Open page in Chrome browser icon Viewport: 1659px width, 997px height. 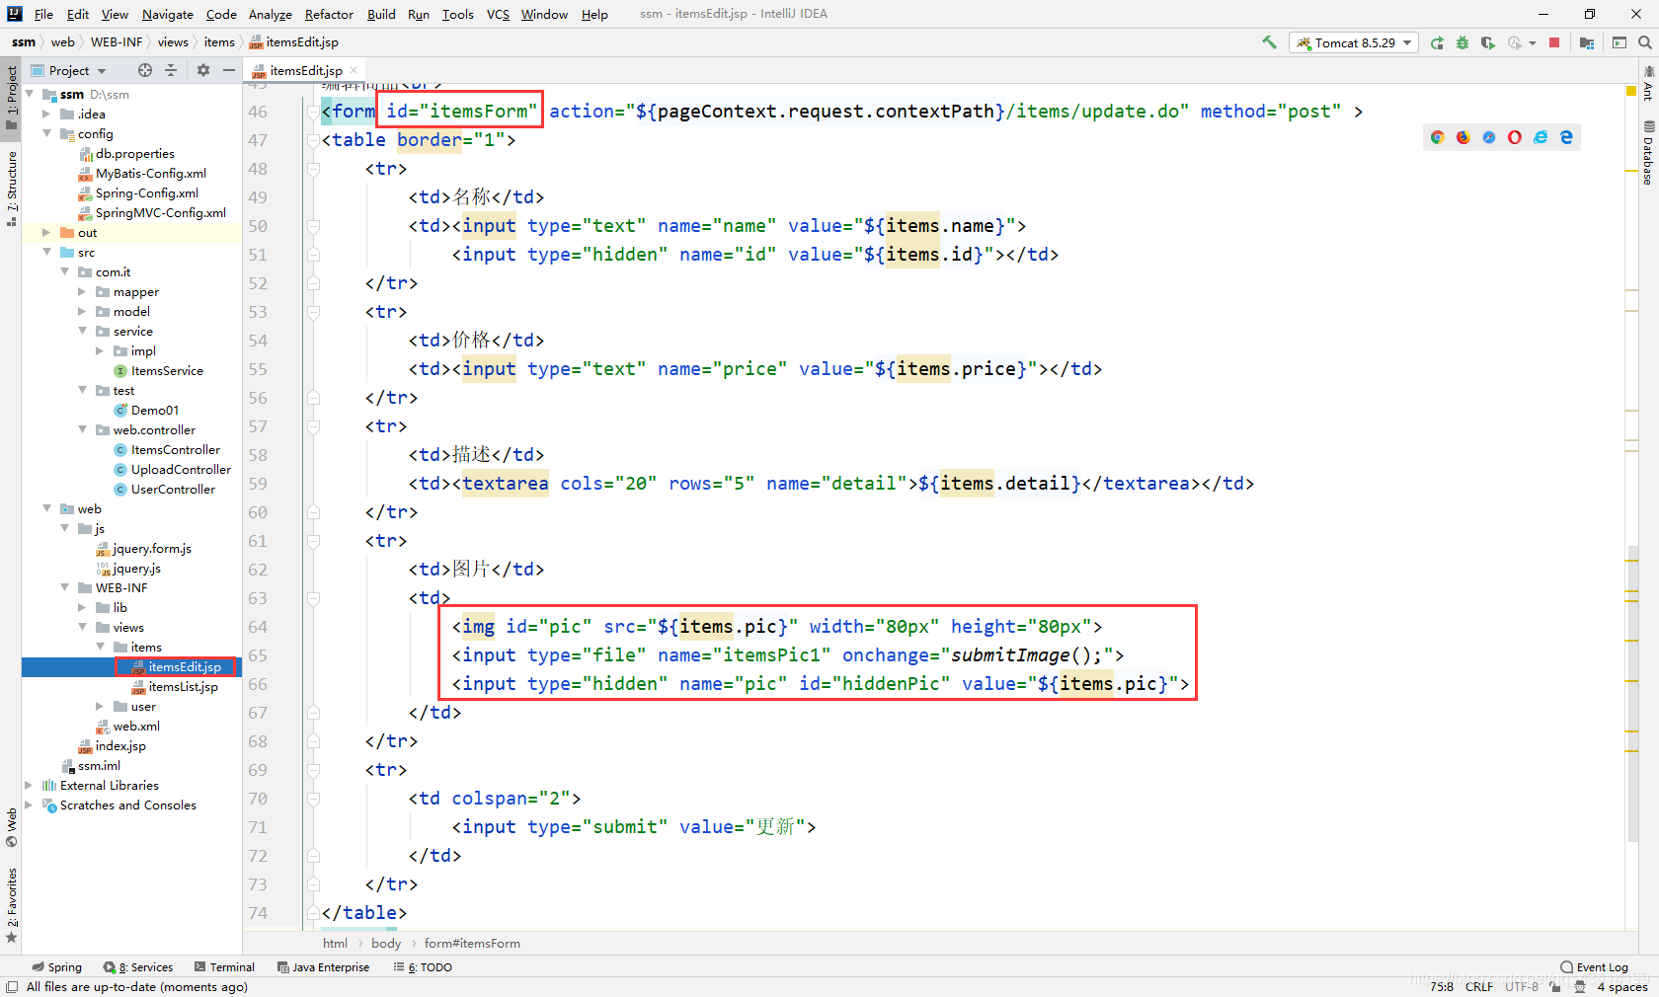coord(1438,137)
